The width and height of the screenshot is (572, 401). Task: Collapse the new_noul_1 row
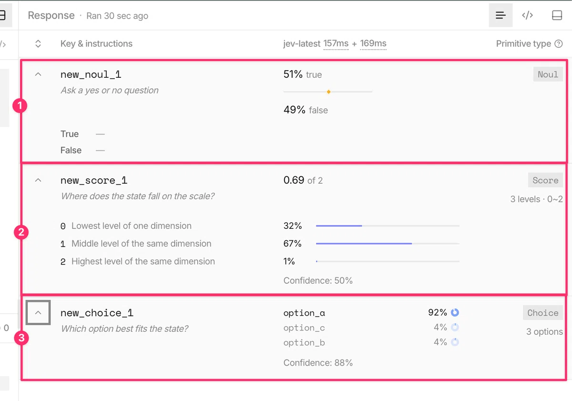tap(39, 74)
